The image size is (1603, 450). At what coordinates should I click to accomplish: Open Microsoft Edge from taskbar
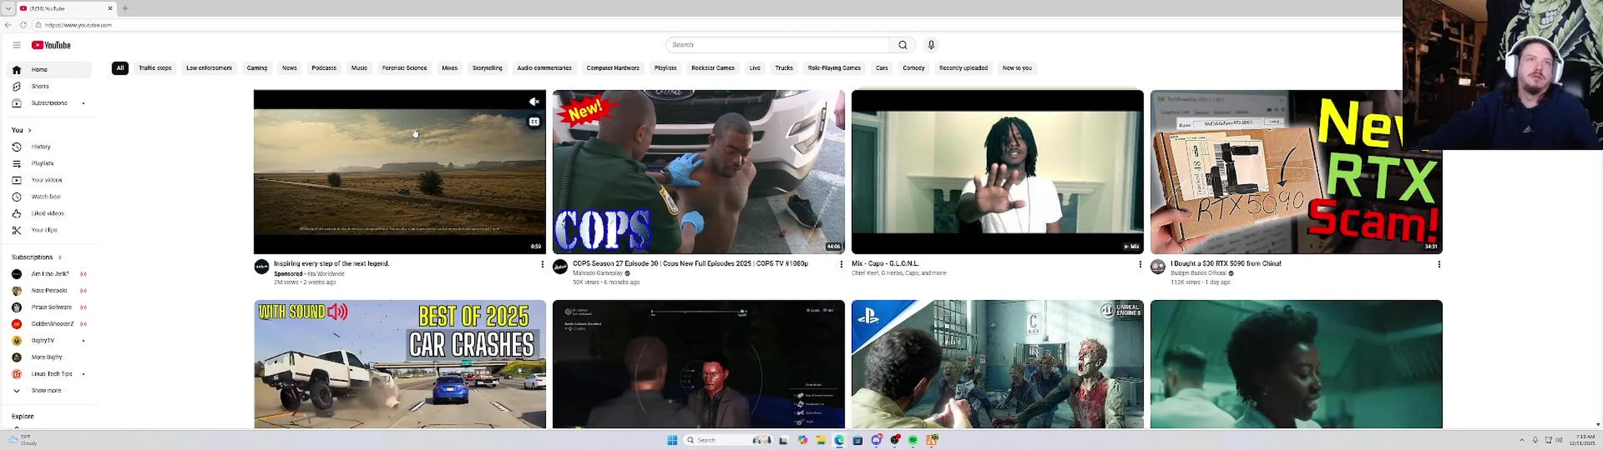pos(839,441)
